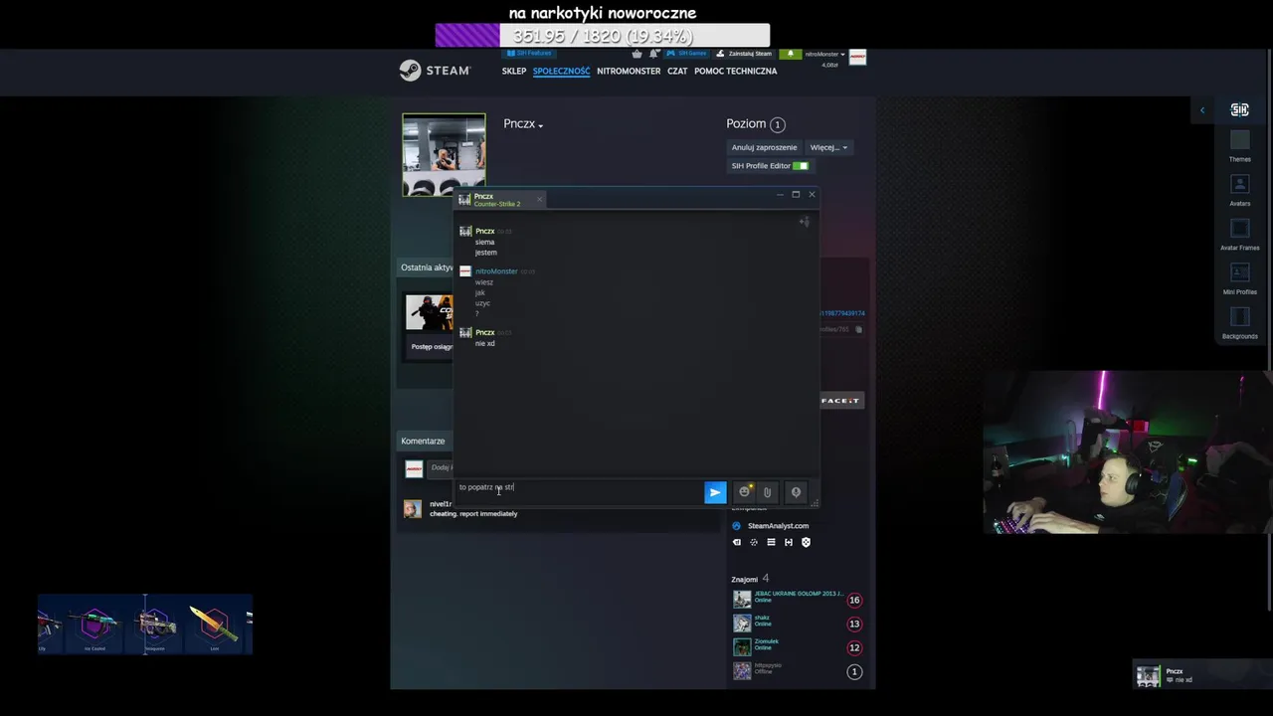Click the green notification bell button
This screenshot has width=1273, height=716.
791,54
